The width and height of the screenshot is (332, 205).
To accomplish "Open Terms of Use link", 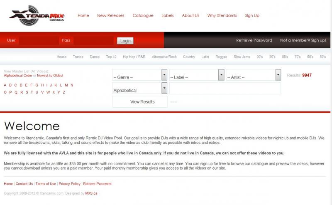I will 46,184.
